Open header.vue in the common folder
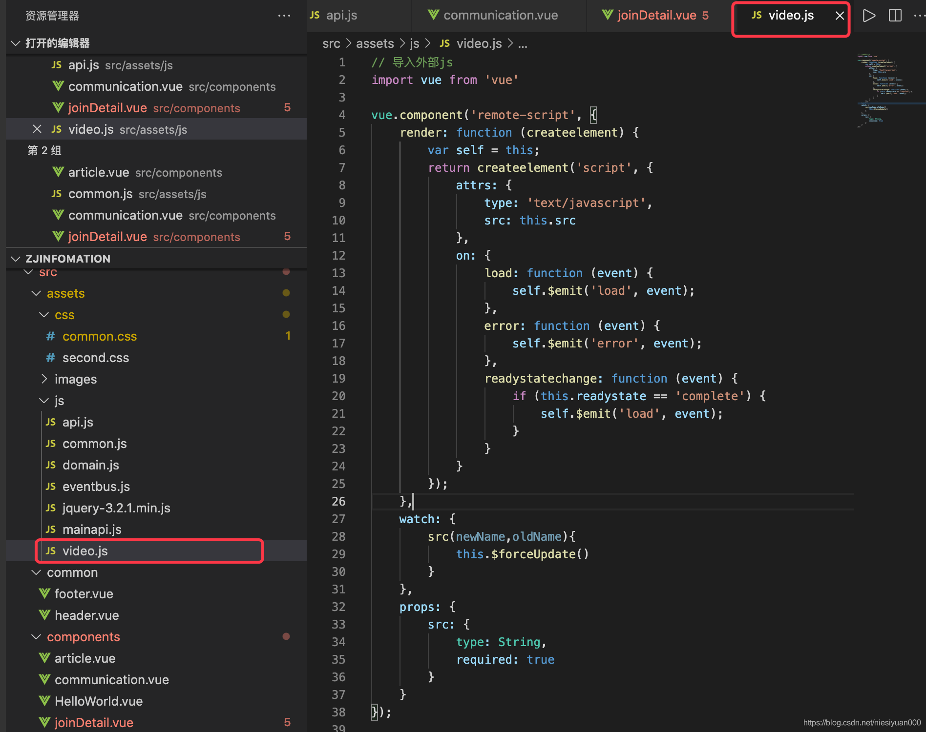This screenshot has width=926, height=732. (156, 615)
